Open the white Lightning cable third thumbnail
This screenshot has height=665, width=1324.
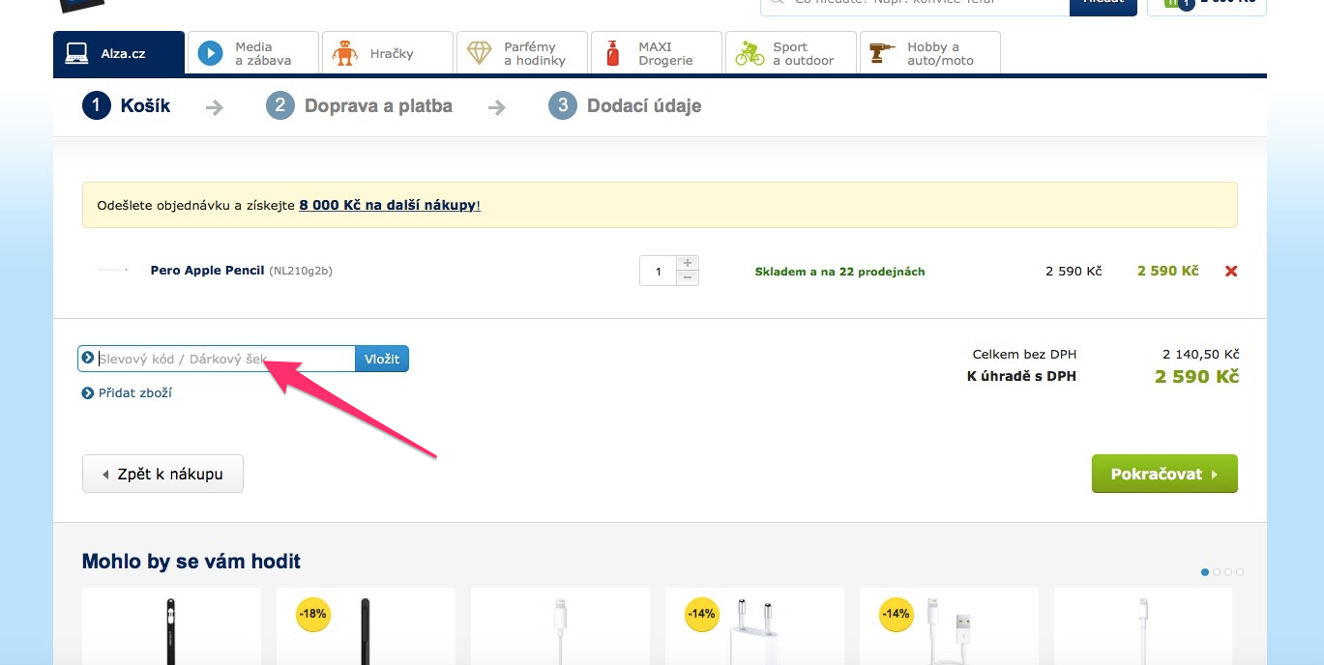pyautogui.click(x=560, y=626)
